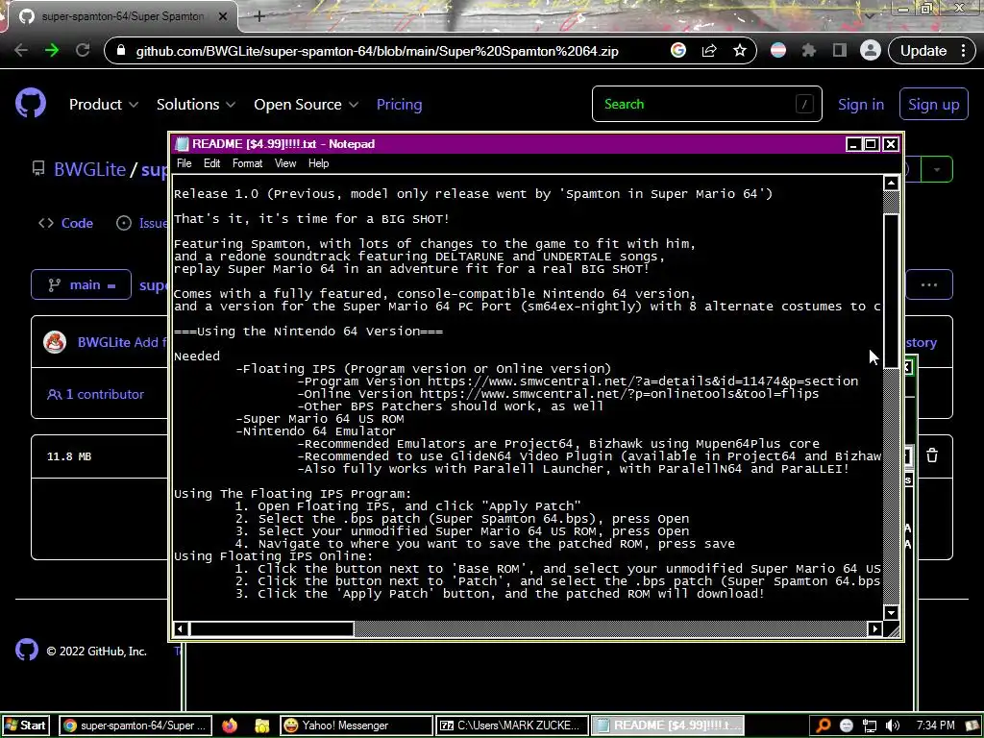Open Firefox from the taskbar
The height and width of the screenshot is (738, 984).
(230, 726)
